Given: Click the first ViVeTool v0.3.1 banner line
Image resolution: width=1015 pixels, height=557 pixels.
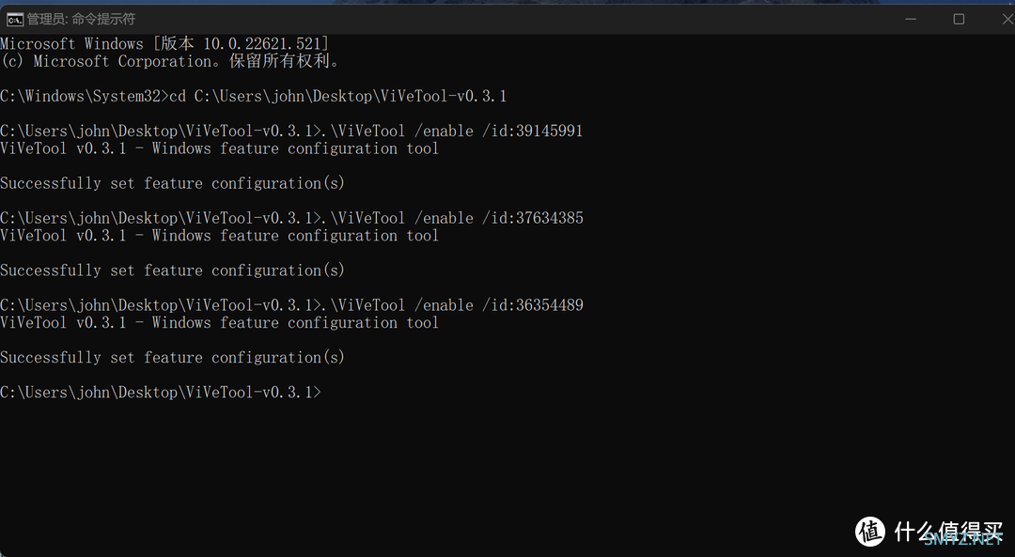Looking at the screenshot, I should click(x=219, y=148).
